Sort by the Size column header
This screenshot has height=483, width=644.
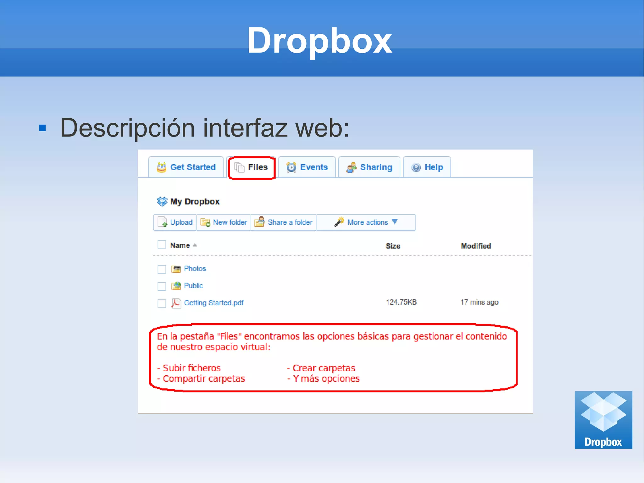pyautogui.click(x=393, y=246)
